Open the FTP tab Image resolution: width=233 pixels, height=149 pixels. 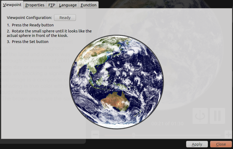52,5
